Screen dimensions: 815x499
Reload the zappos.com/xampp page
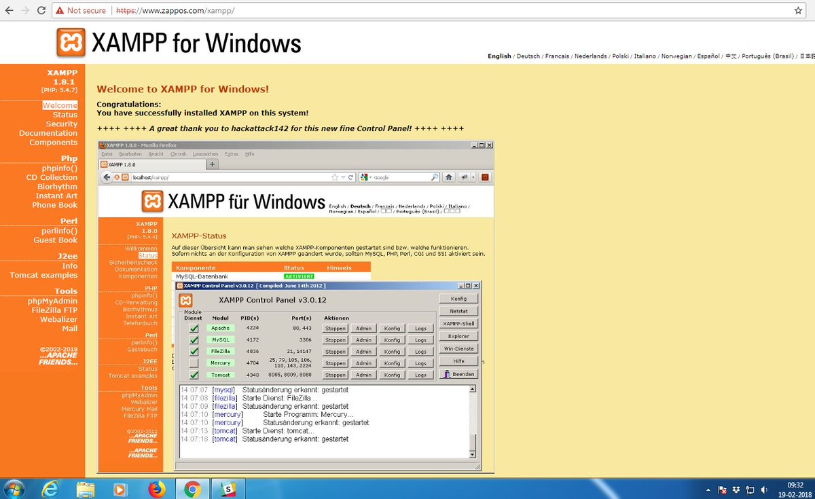click(41, 11)
